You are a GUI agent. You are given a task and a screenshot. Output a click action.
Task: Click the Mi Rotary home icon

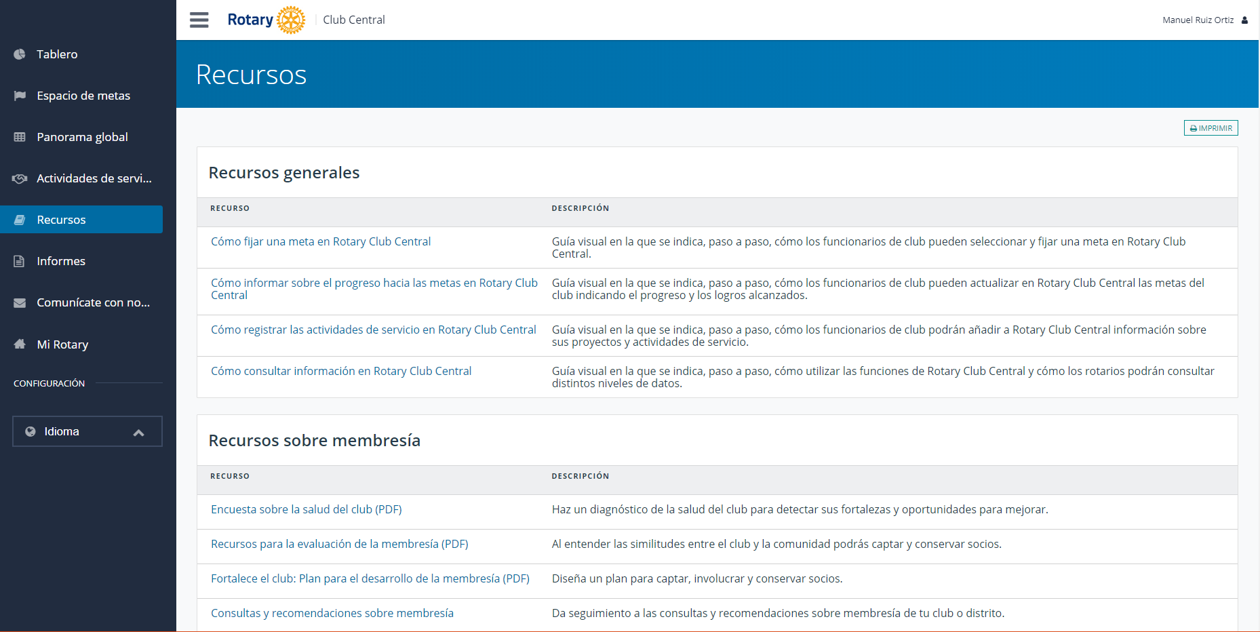pos(20,344)
